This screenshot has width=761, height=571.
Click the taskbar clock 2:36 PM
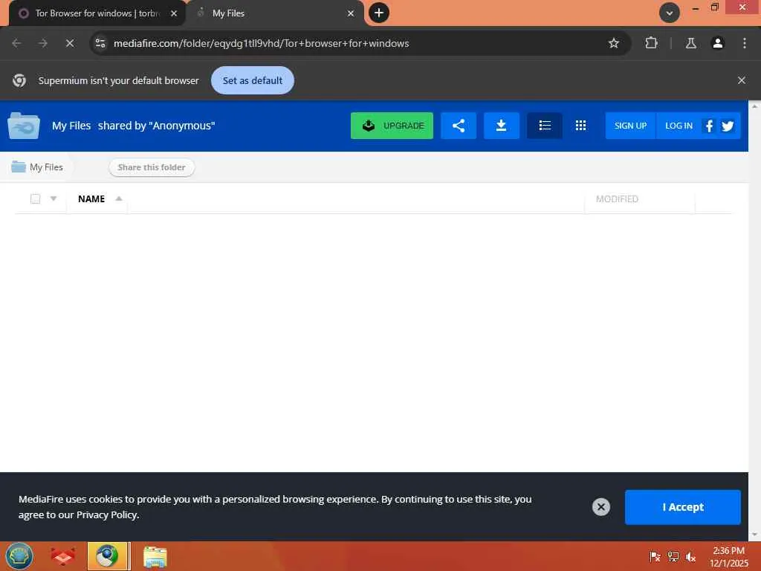(x=728, y=557)
